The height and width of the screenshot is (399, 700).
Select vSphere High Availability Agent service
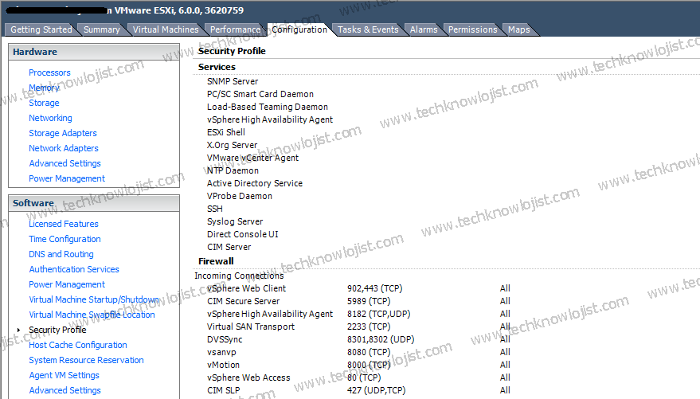[x=270, y=119]
